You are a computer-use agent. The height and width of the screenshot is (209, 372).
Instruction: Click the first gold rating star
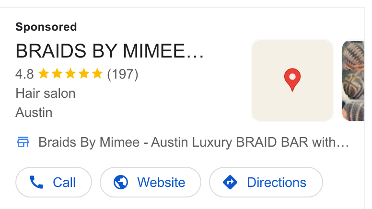pyautogui.click(x=44, y=73)
